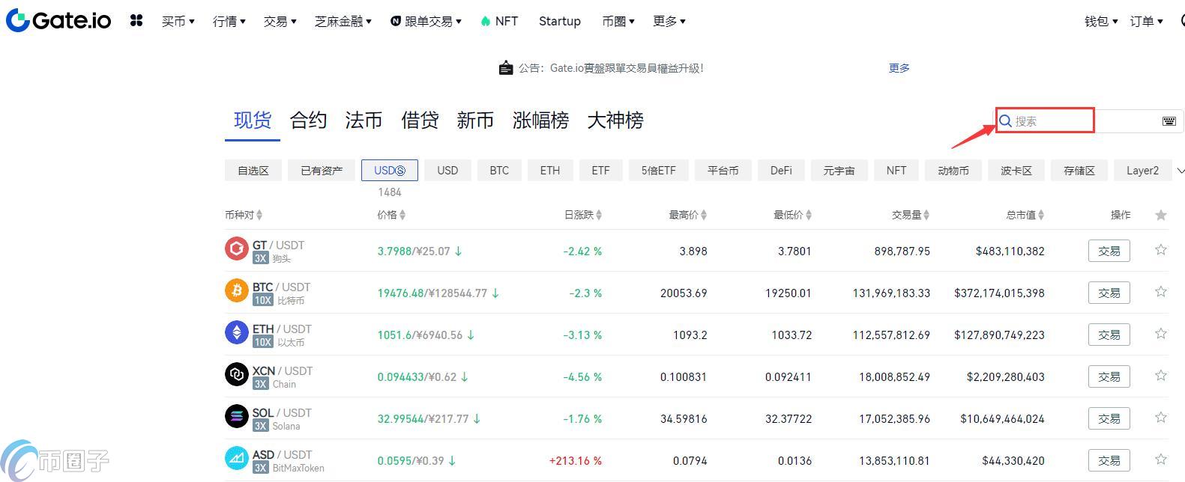The height and width of the screenshot is (482, 1185).
Task: Favorite the GT/USDT pair star
Action: pyautogui.click(x=1160, y=250)
